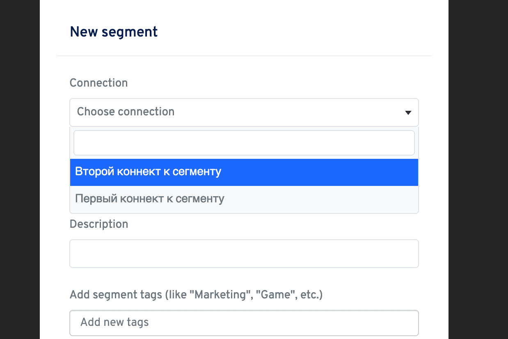The width and height of the screenshot is (508, 339).
Task: Dismiss modal via left dark backdrop
Action: [20, 169]
